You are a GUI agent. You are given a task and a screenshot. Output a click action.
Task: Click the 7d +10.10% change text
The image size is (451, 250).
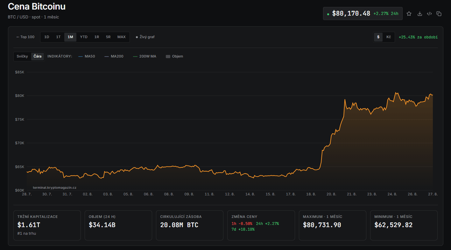pos(243,229)
